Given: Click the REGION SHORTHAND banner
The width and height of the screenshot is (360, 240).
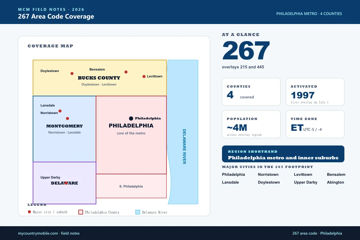Looking at the screenshot, I should coord(283,154).
